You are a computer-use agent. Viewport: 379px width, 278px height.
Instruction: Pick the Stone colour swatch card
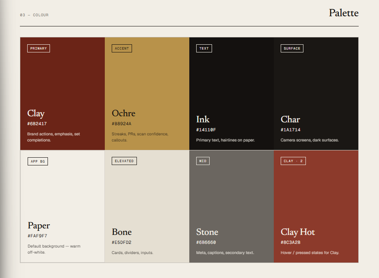click(232, 206)
